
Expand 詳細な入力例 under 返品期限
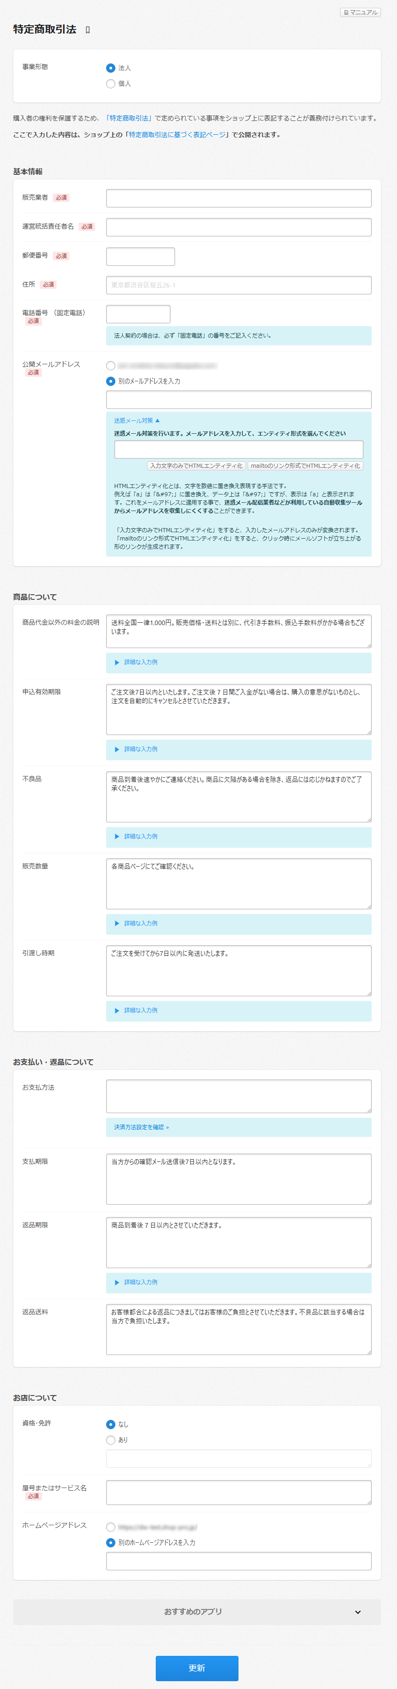click(x=140, y=1282)
